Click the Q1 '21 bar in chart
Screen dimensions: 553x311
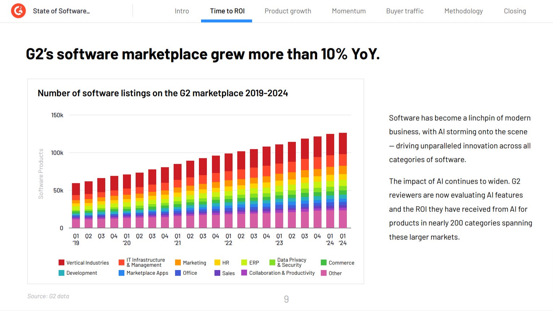click(x=178, y=196)
